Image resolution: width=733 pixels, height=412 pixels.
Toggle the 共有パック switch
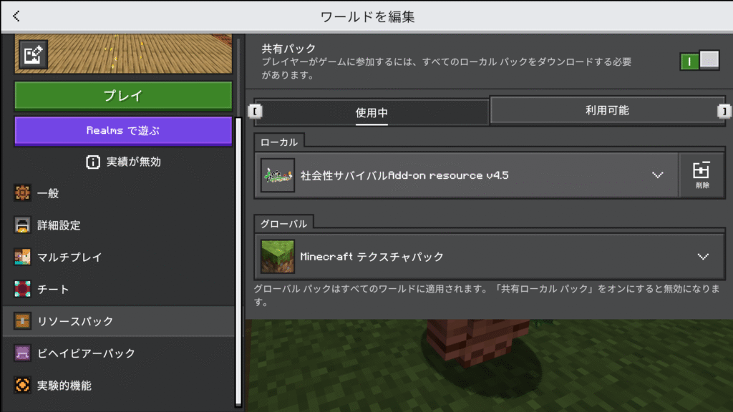click(699, 61)
